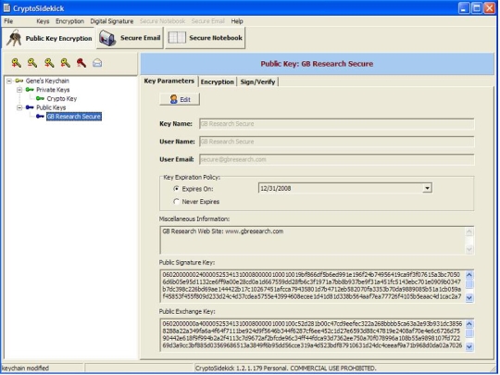The height and width of the screenshot is (375, 500).
Task: Select the Expires On radio button
Action: click(x=176, y=189)
